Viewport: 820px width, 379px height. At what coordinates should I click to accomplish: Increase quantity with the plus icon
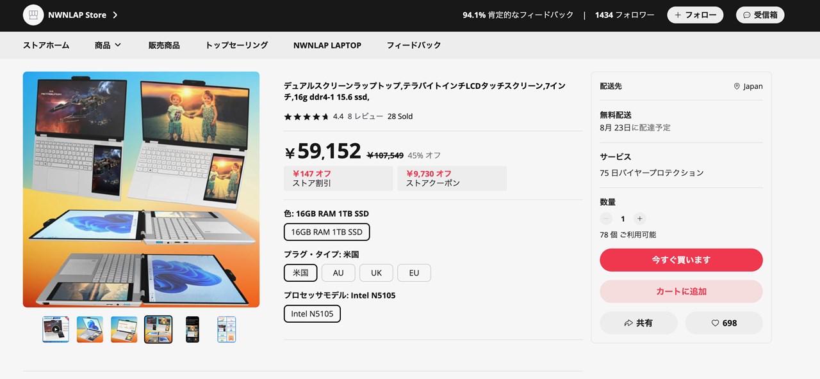click(639, 219)
